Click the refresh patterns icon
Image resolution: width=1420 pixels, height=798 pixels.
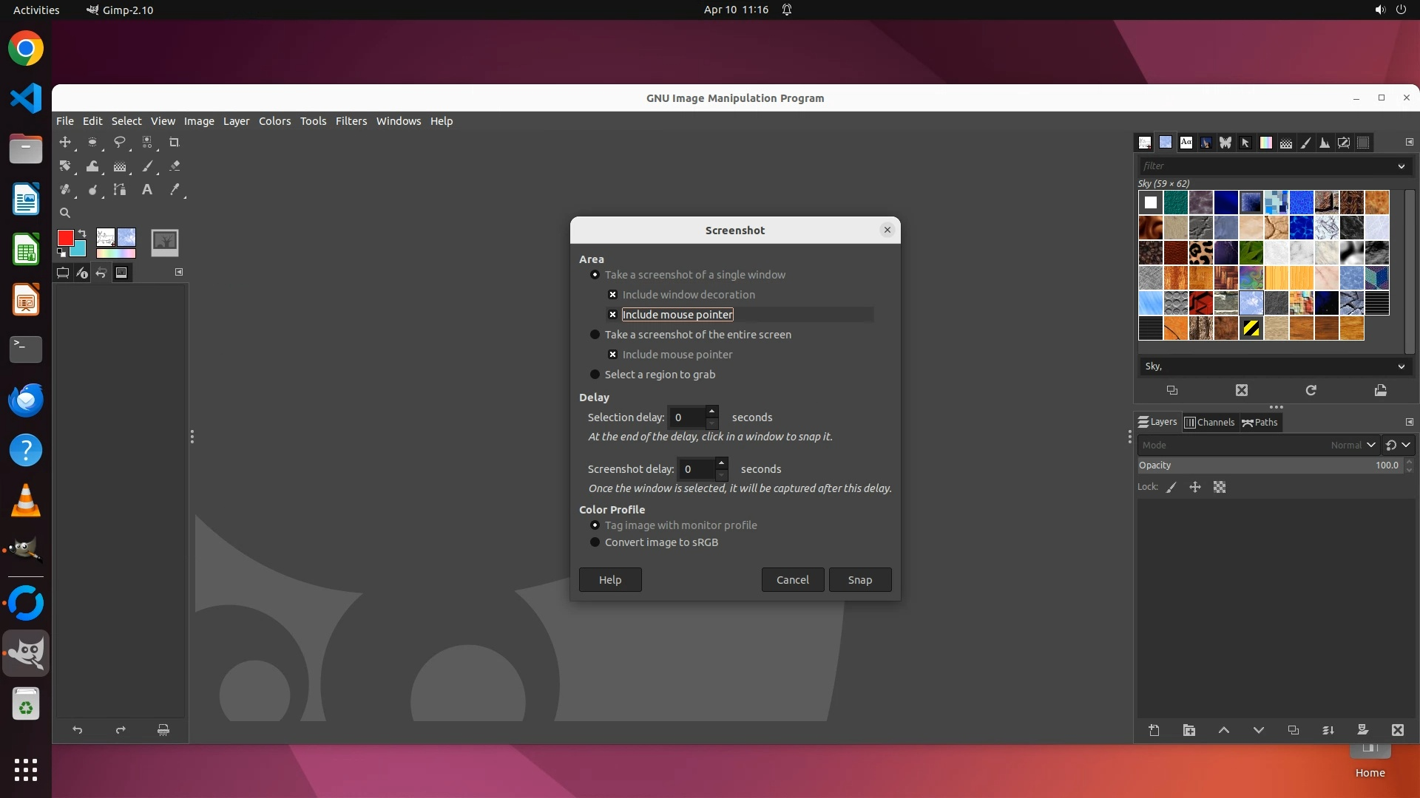1311,390
